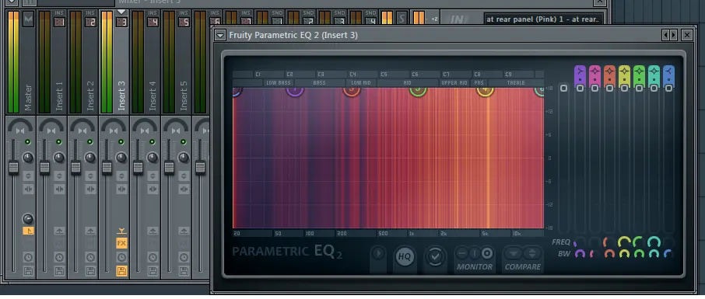705x299 pixels.
Task: Select the Insert 5 mixer track
Action: [184, 96]
